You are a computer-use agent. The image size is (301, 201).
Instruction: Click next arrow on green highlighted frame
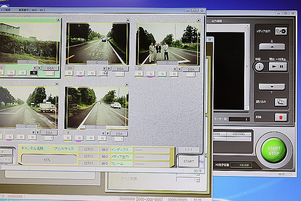pyautogui.click(x=40, y=68)
